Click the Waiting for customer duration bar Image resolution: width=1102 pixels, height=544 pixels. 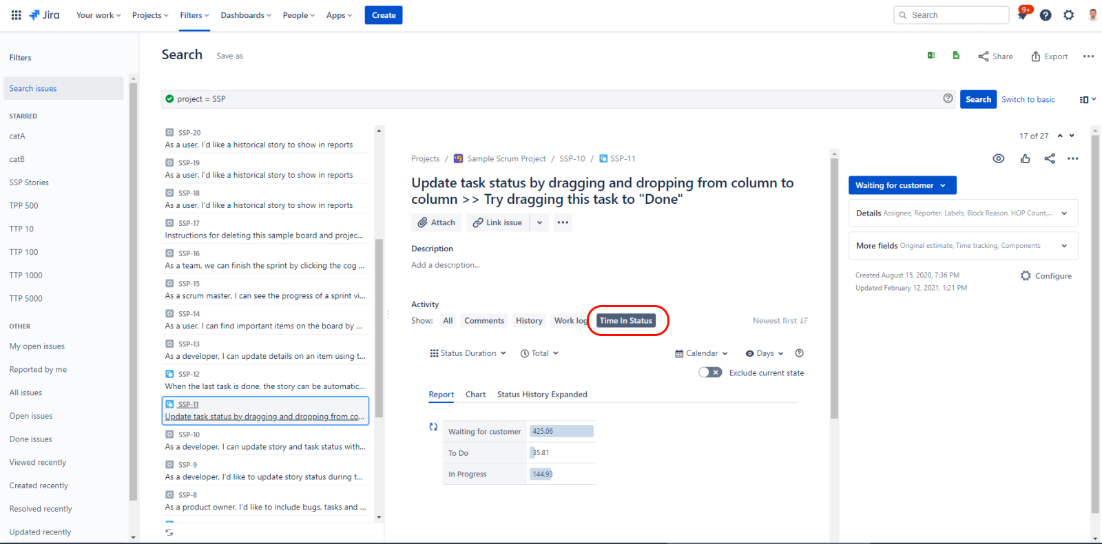tap(561, 431)
